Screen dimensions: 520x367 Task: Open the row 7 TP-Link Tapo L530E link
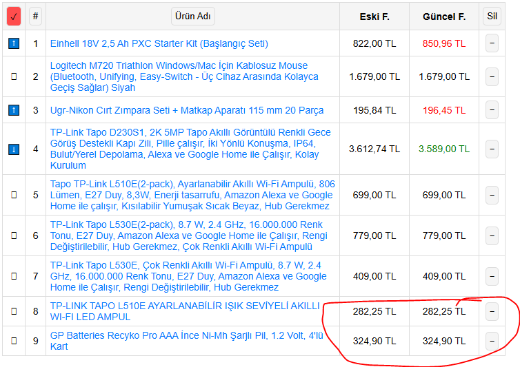click(188, 276)
